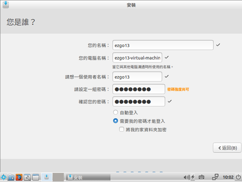This screenshot has width=242, height=182.
Task: Click the username input field
Action: [137, 77]
